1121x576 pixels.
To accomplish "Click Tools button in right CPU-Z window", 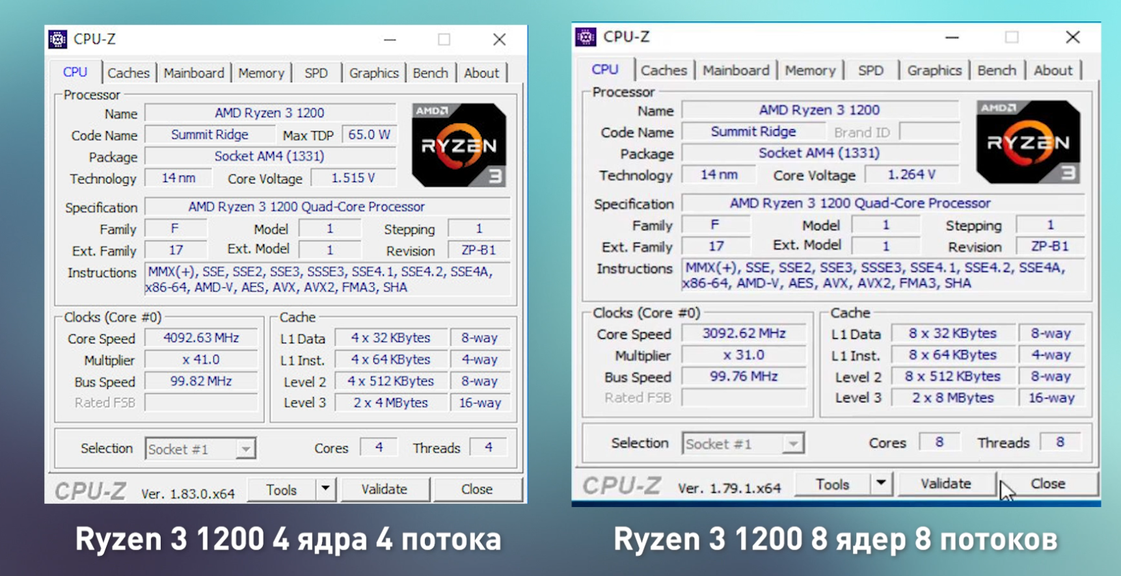I will pyautogui.click(x=832, y=484).
